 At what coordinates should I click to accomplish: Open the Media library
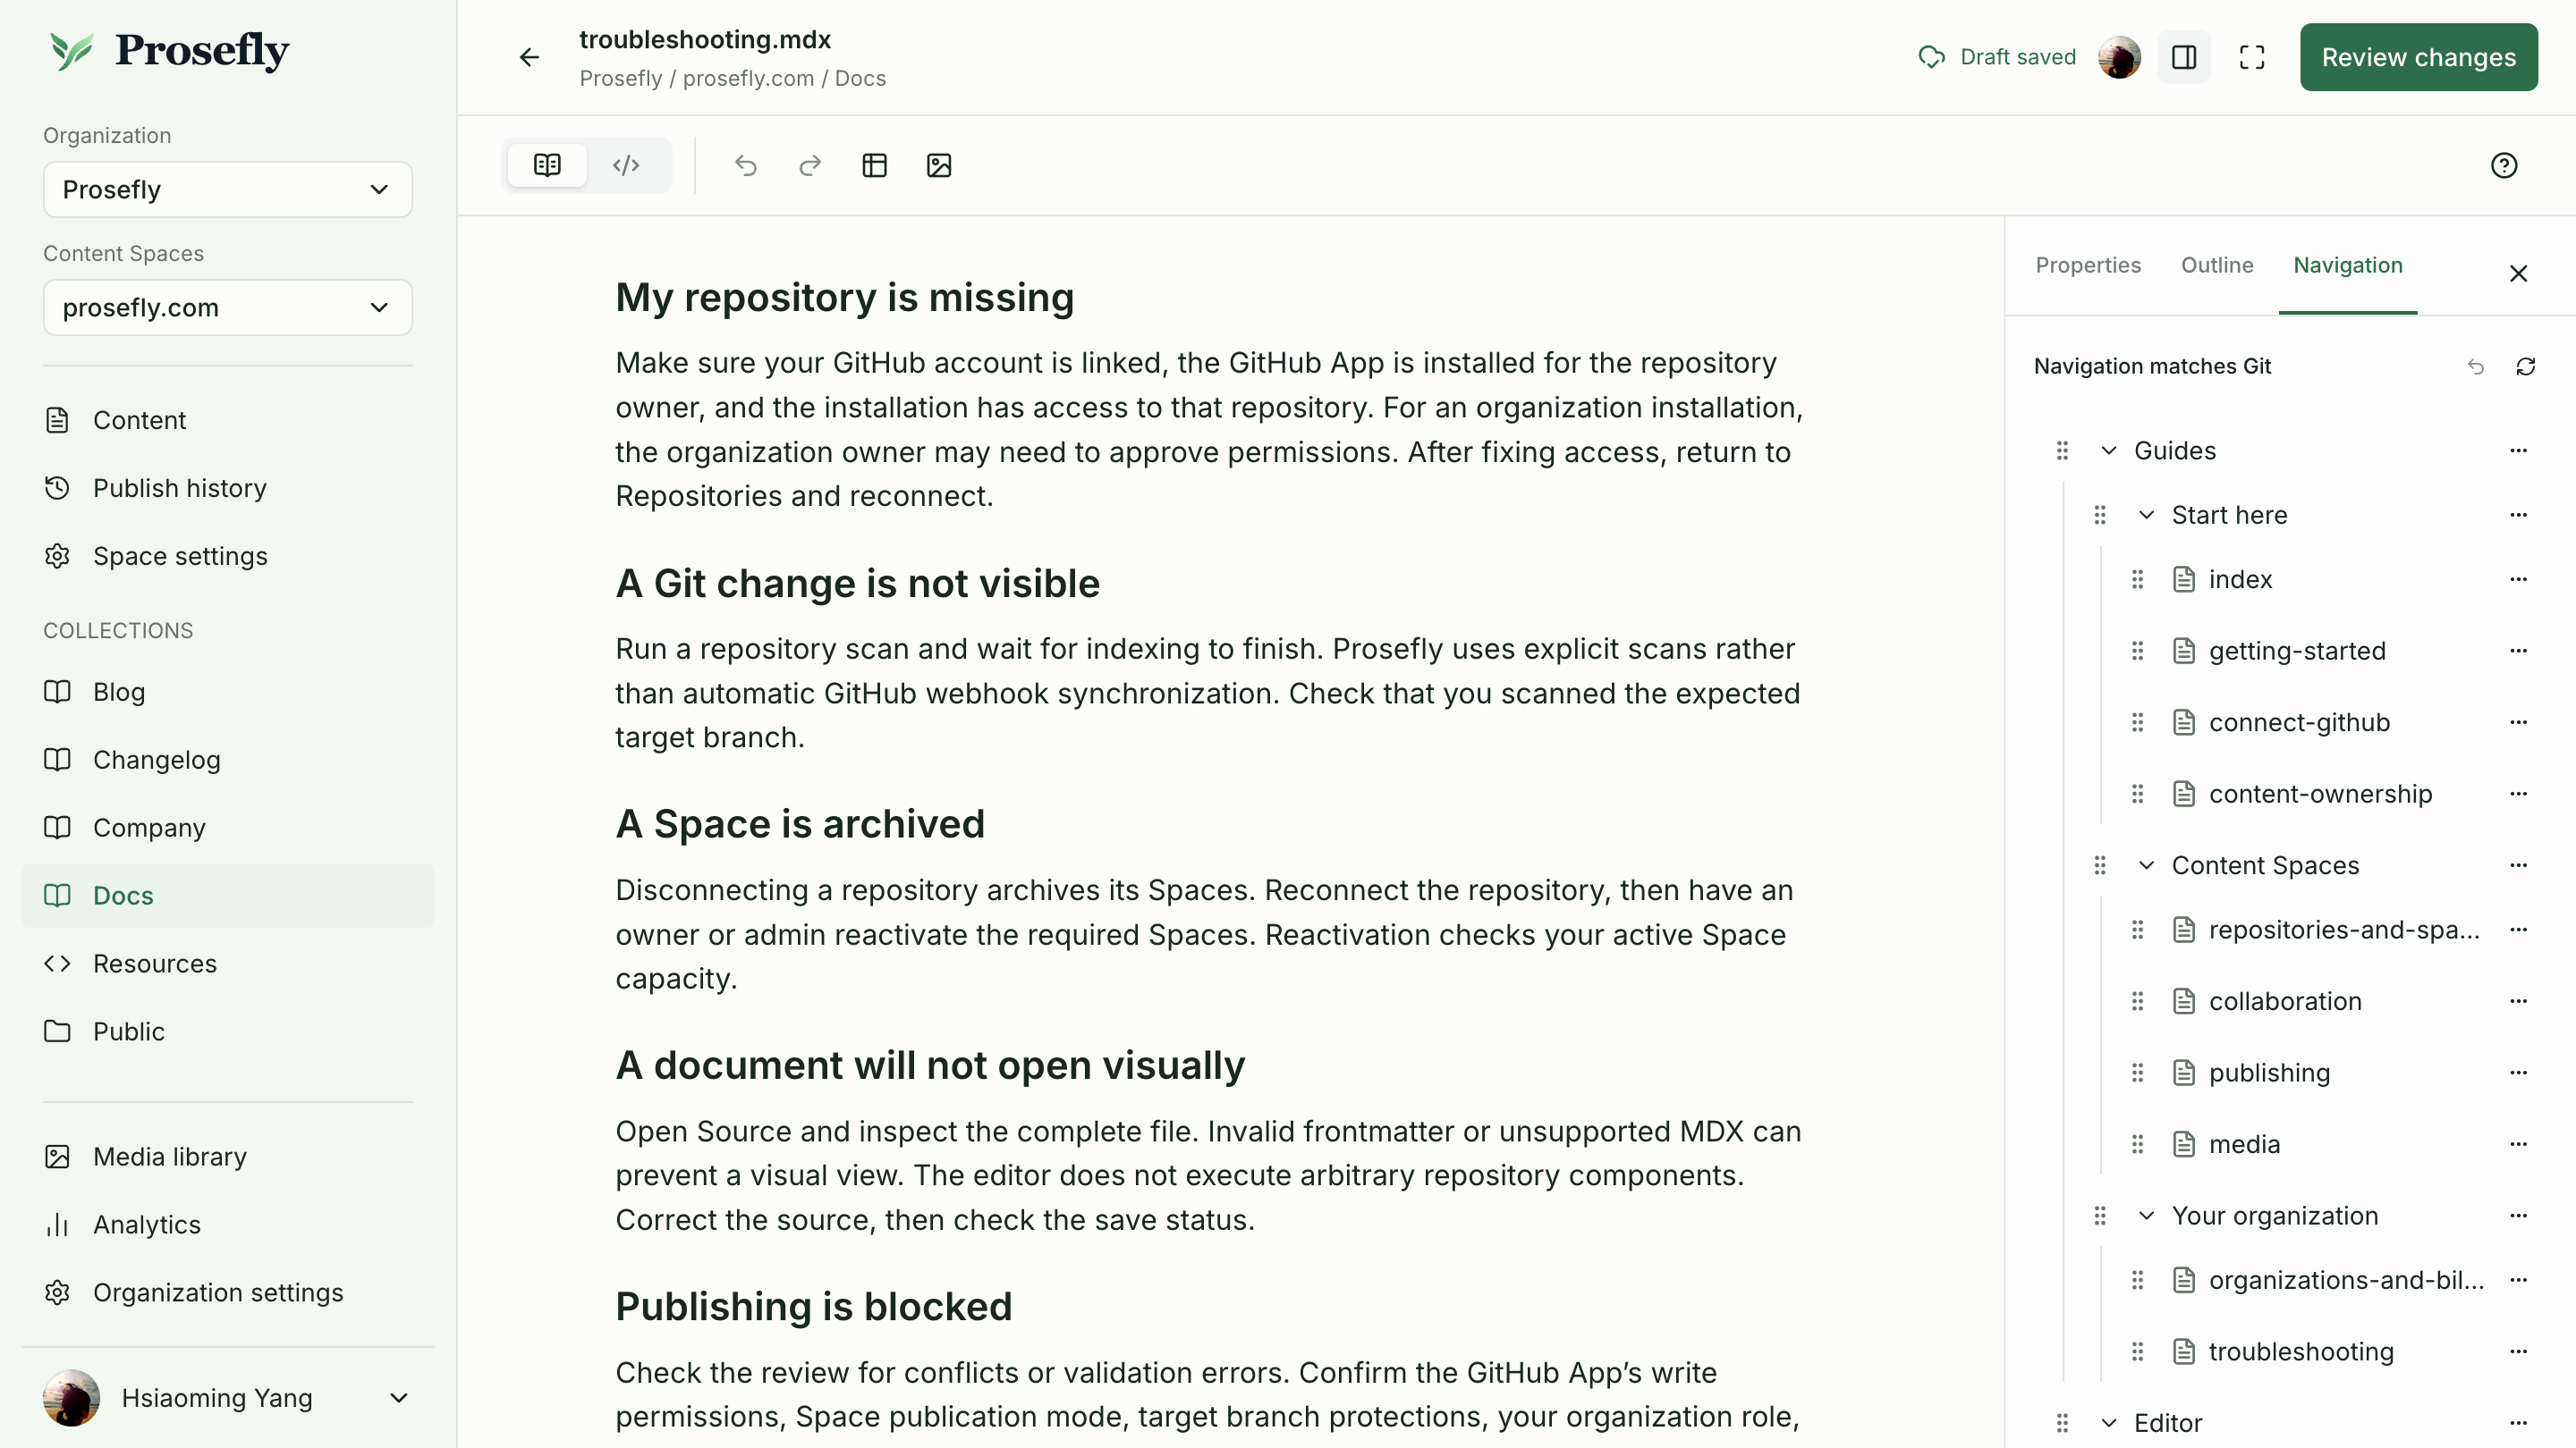[x=227, y=1157]
